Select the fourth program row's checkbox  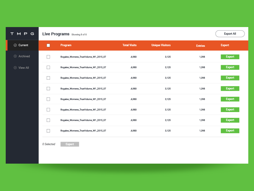[48, 88]
